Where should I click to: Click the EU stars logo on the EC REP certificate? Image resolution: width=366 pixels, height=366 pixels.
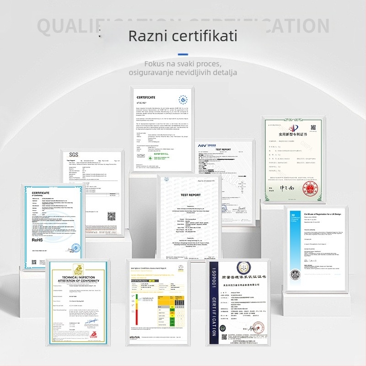[x=183, y=100]
